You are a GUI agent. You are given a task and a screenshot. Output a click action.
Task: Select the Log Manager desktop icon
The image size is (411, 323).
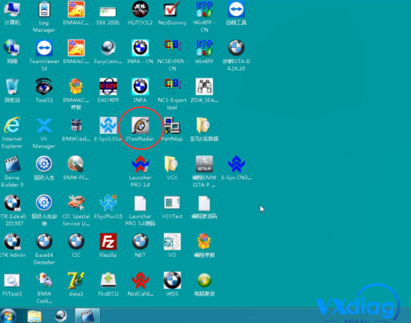(44, 9)
